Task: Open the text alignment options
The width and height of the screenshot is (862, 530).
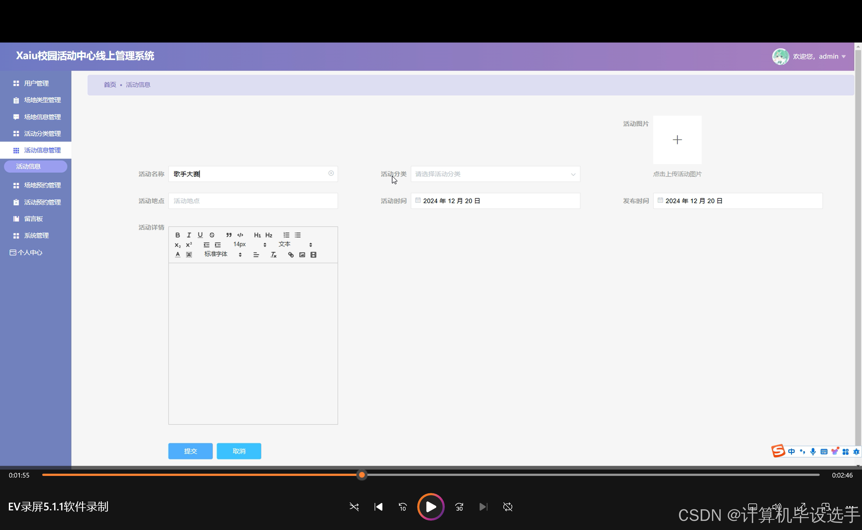Action: point(256,255)
